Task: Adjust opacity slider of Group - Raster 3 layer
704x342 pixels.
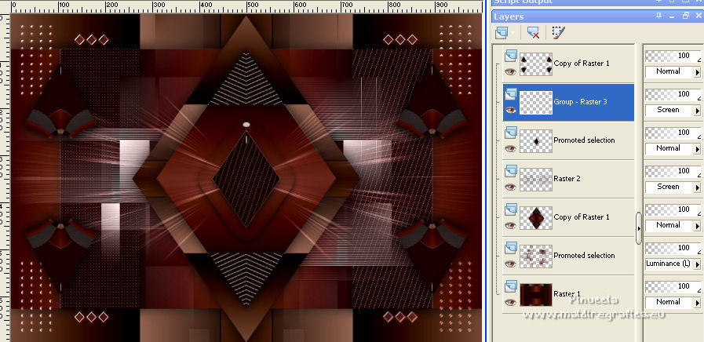Action: point(673,94)
